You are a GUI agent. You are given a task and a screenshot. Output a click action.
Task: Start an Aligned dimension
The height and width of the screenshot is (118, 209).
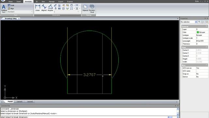click(44, 8)
